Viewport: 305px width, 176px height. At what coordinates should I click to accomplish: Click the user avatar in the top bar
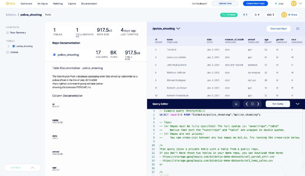[x=294, y=3]
